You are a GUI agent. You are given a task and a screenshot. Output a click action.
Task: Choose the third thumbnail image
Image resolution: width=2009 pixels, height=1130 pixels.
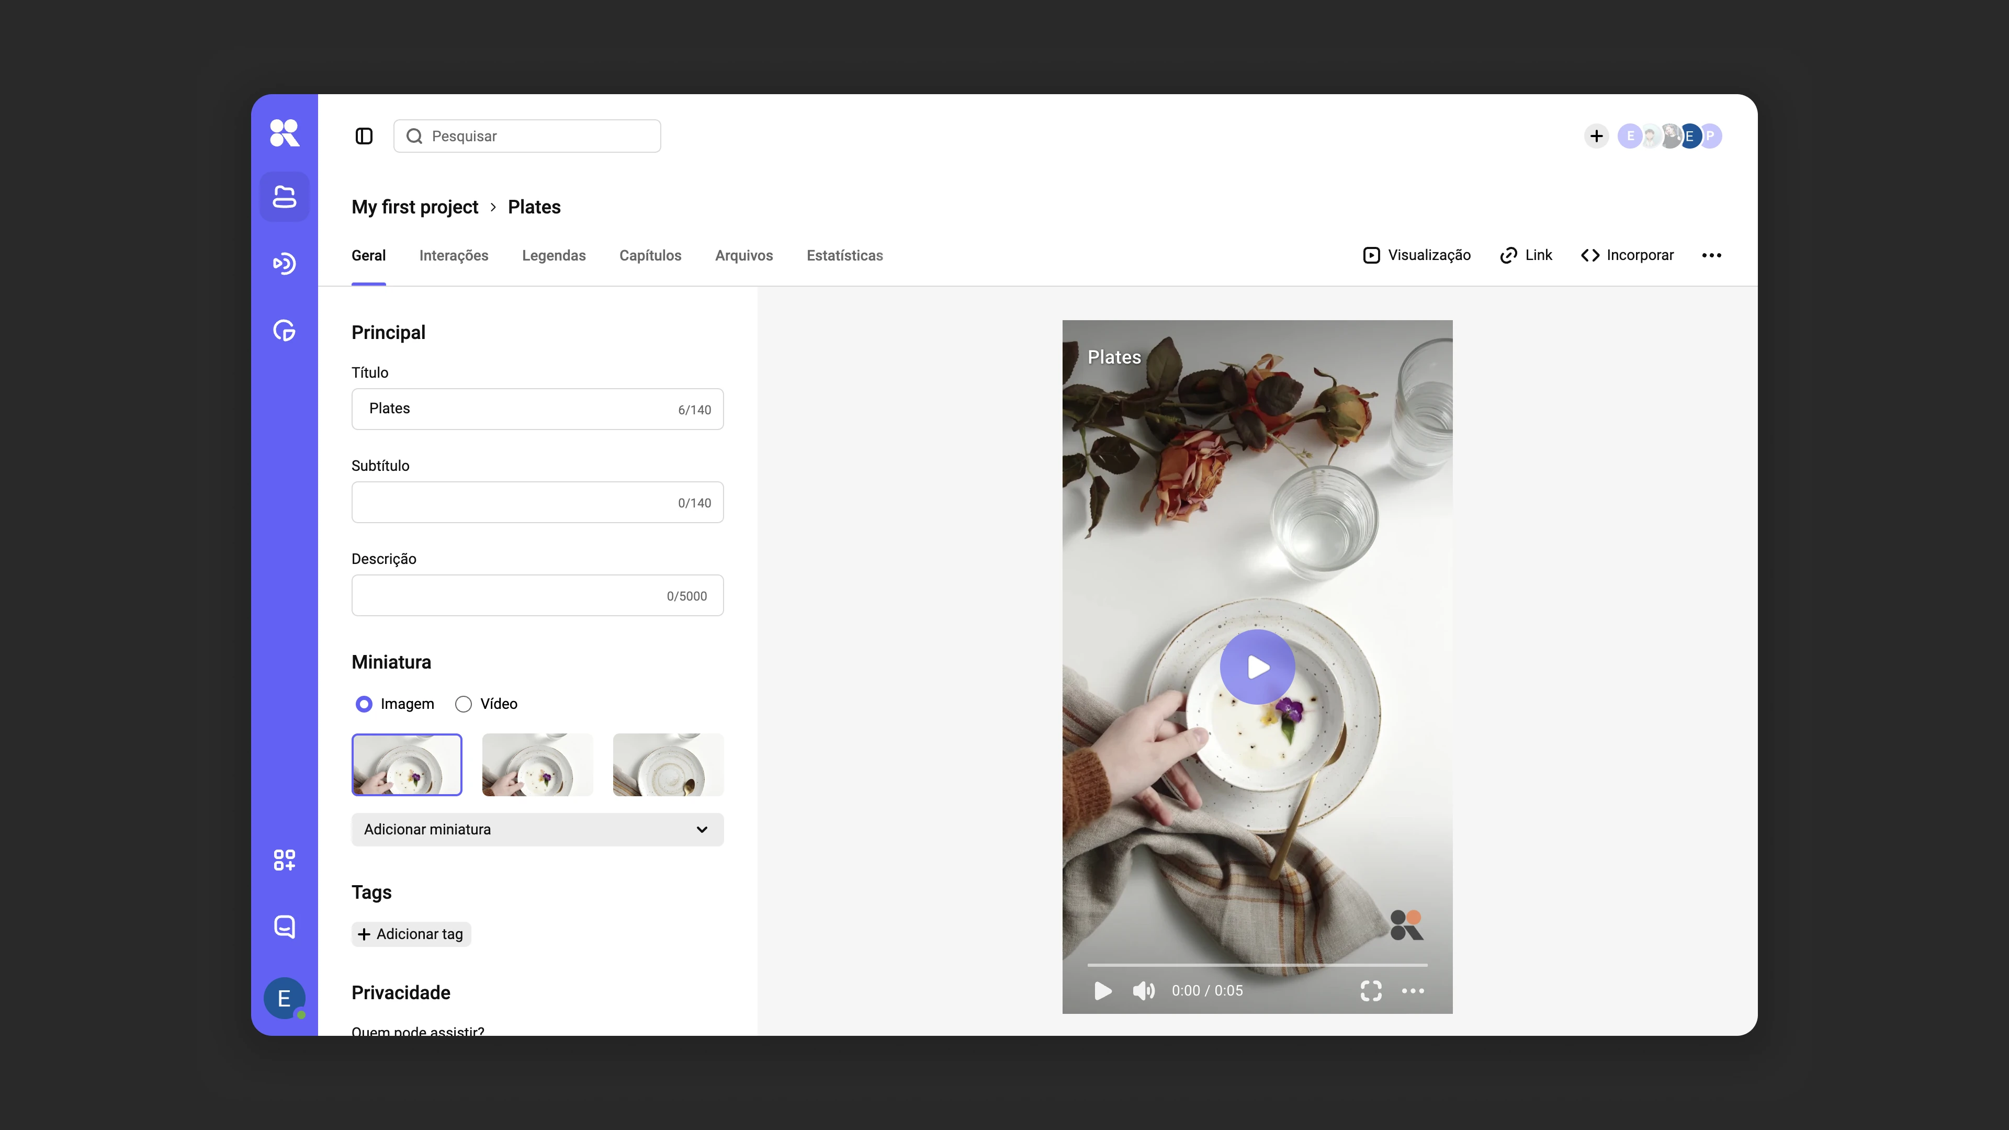(x=669, y=765)
